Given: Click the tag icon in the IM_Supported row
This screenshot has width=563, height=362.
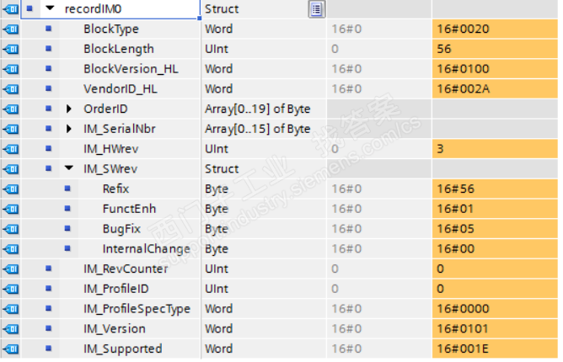Looking at the screenshot, I should (x=10, y=349).
